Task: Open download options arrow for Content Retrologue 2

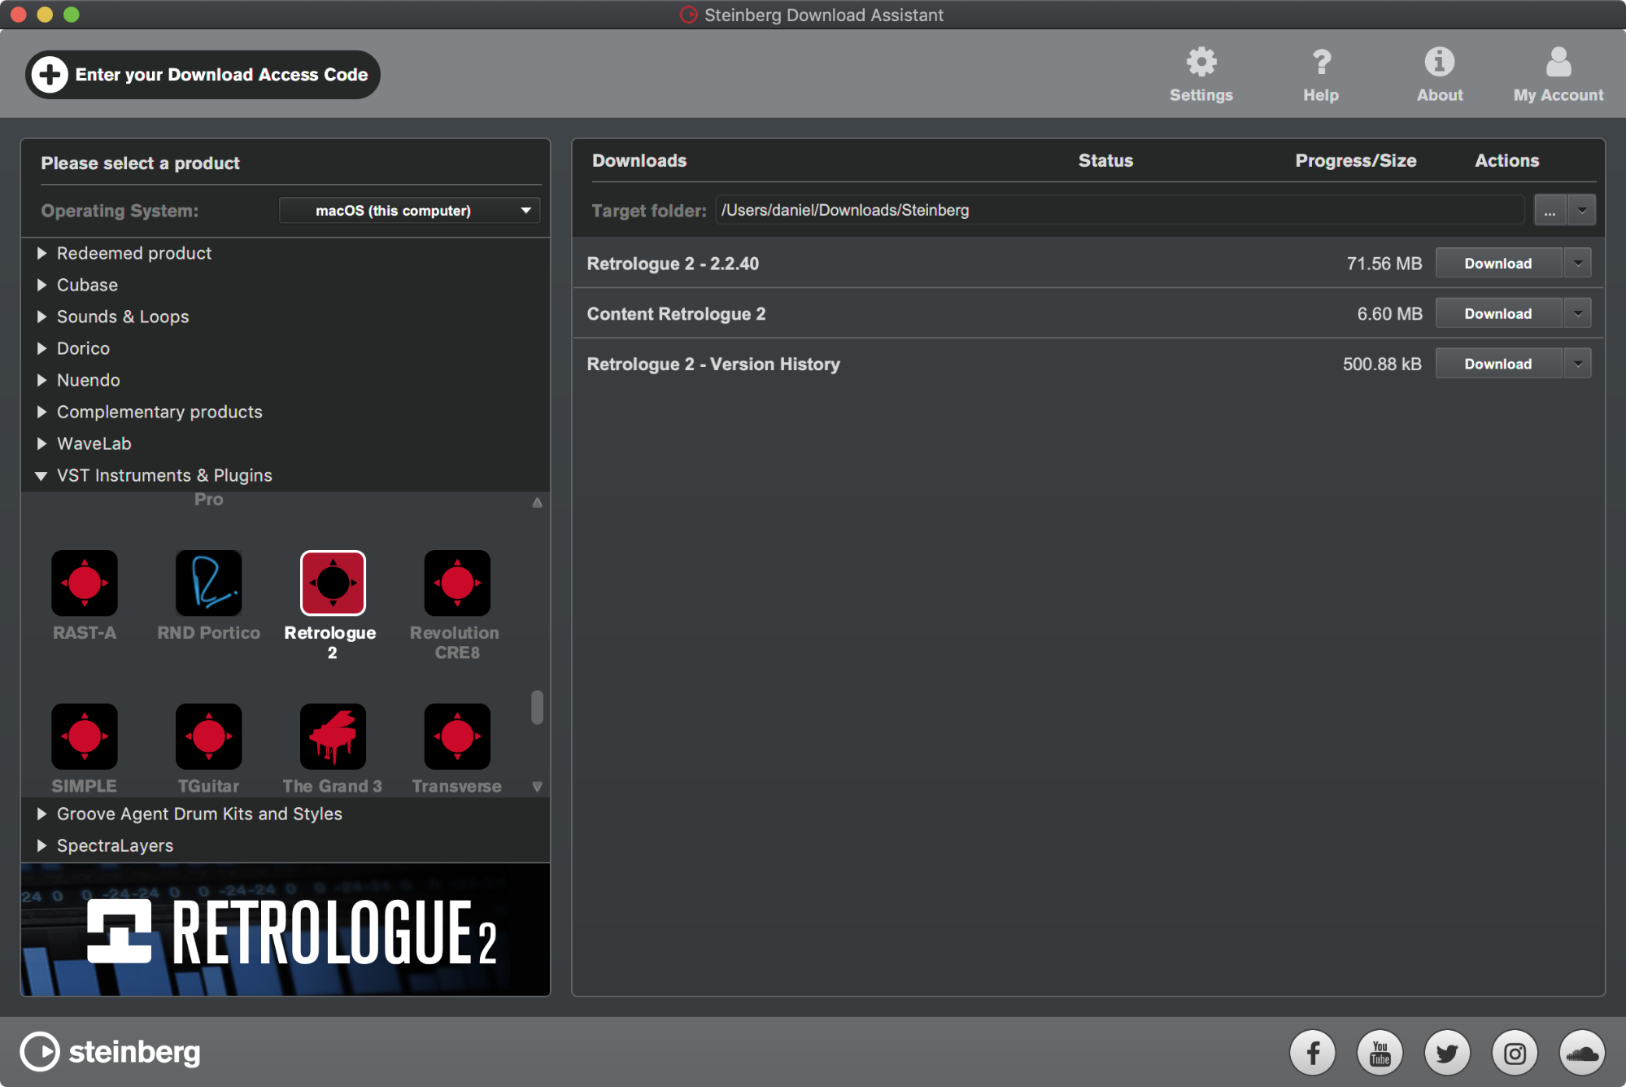Action: (x=1577, y=314)
